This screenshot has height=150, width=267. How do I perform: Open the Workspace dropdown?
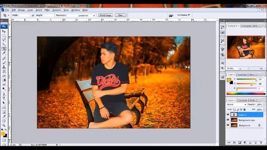[184, 15]
